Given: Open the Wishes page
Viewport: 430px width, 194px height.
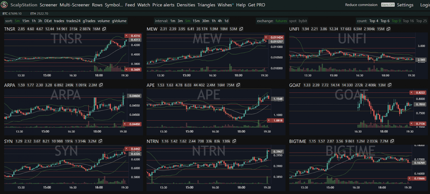Looking at the screenshot, I should pos(226,5).
